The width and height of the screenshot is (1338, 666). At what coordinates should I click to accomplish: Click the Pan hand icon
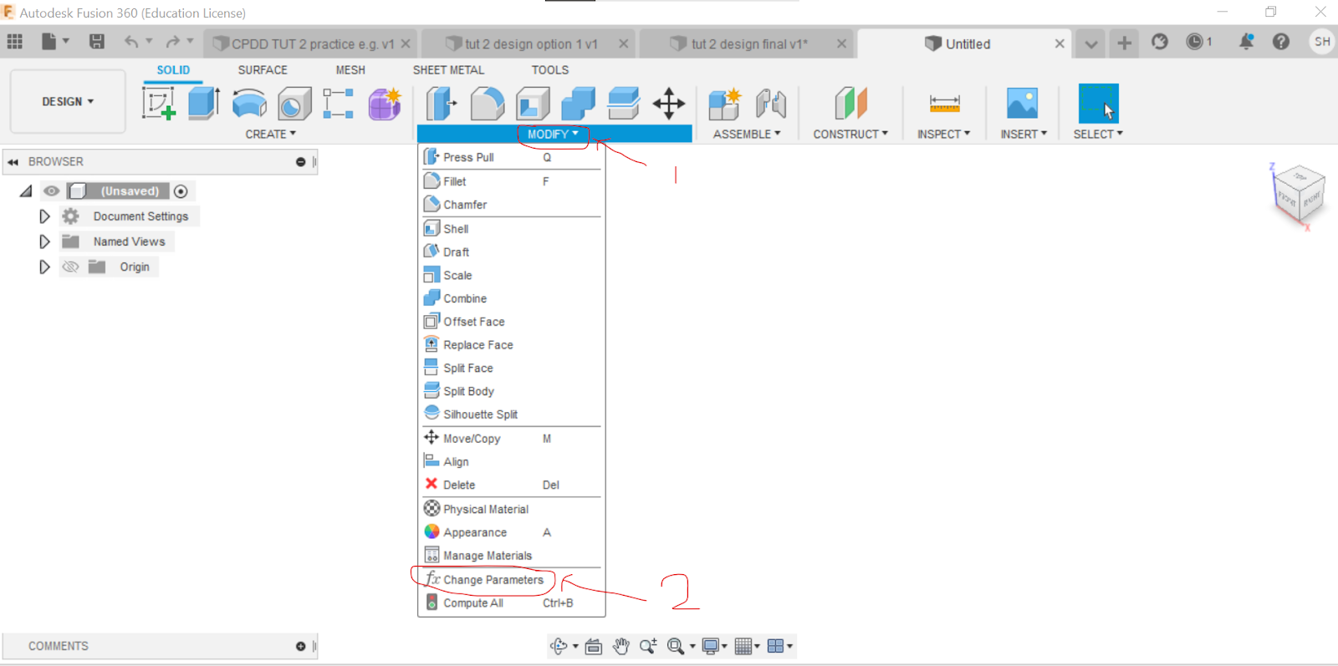[620, 646]
